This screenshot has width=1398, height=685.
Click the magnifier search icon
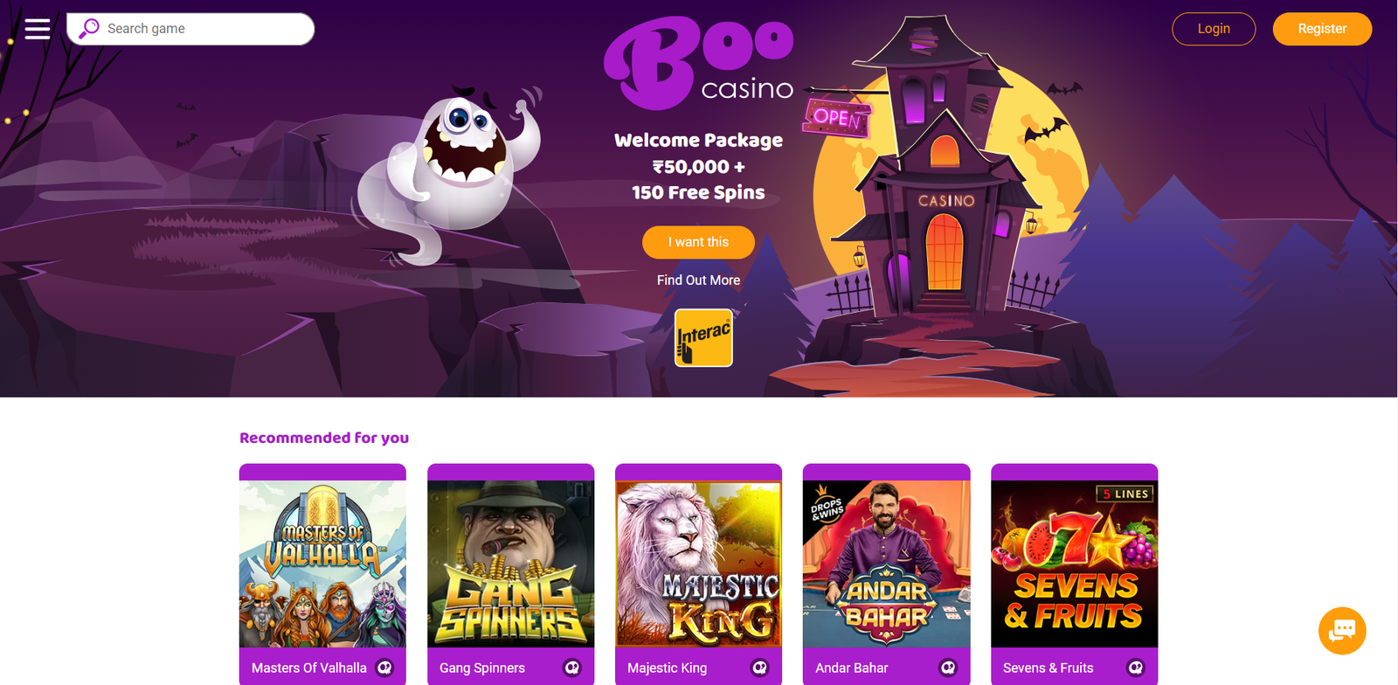[x=89, y=29]
